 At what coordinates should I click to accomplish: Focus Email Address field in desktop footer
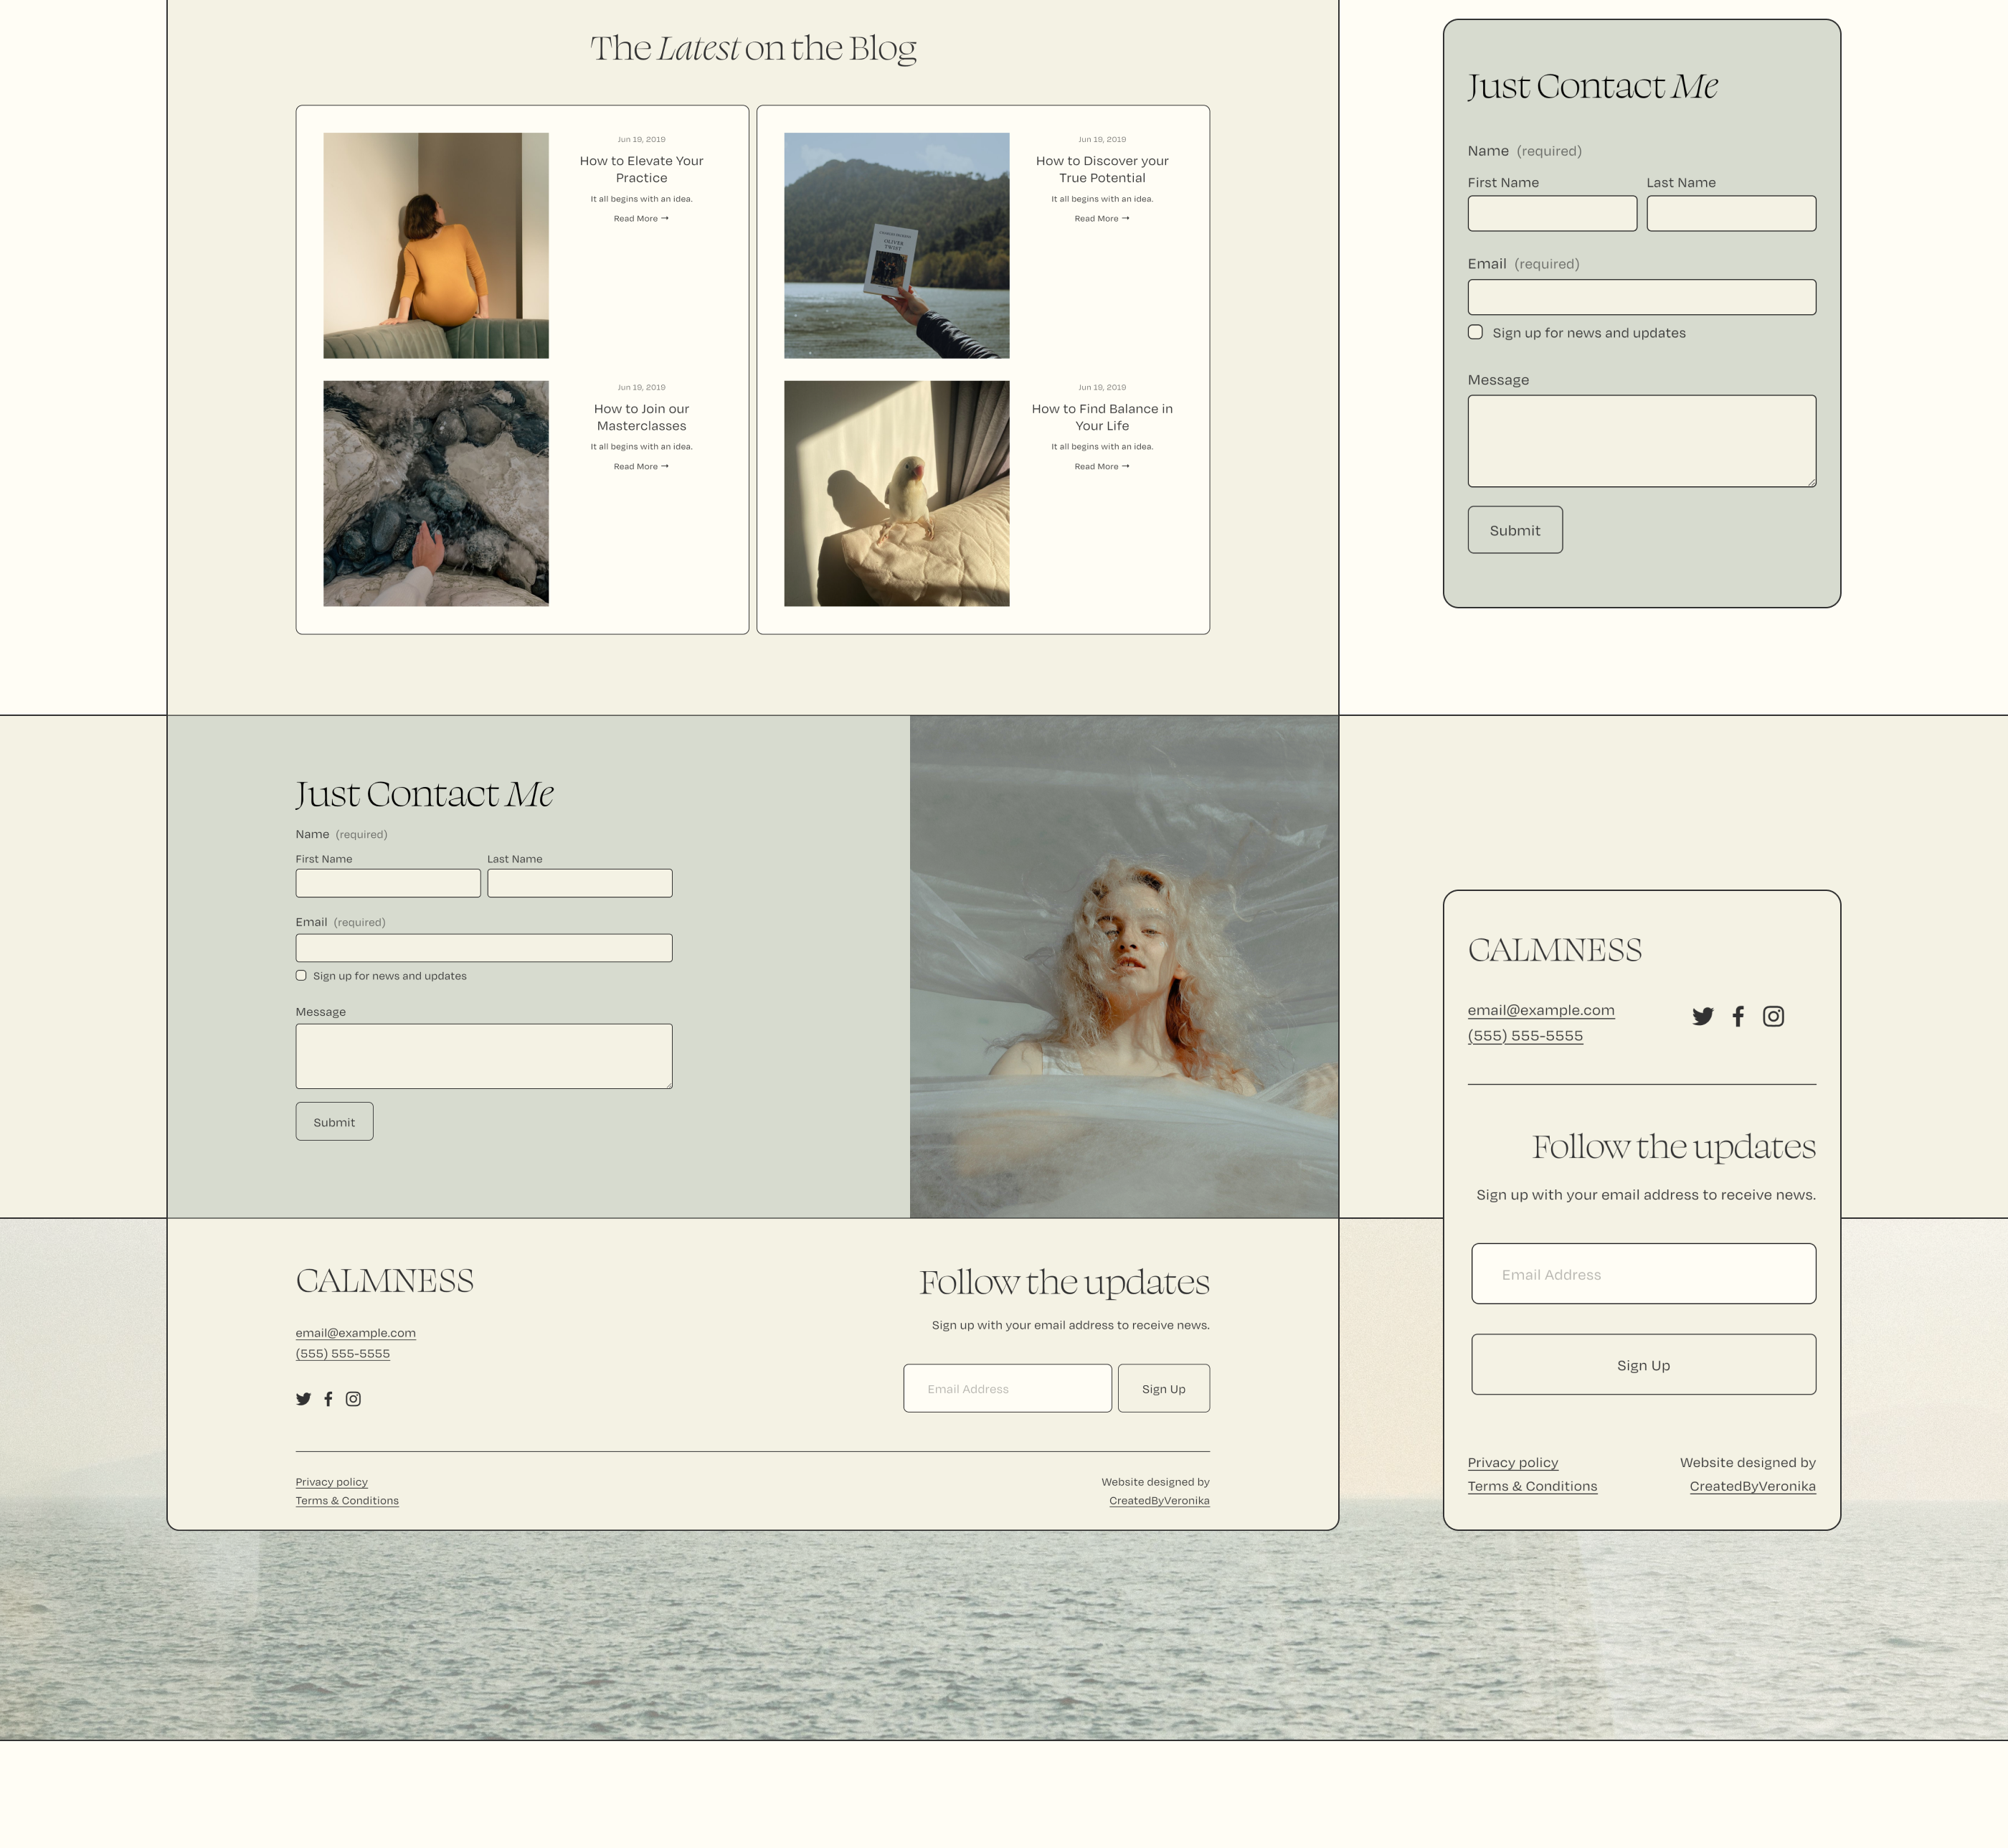point(1006,1388)
